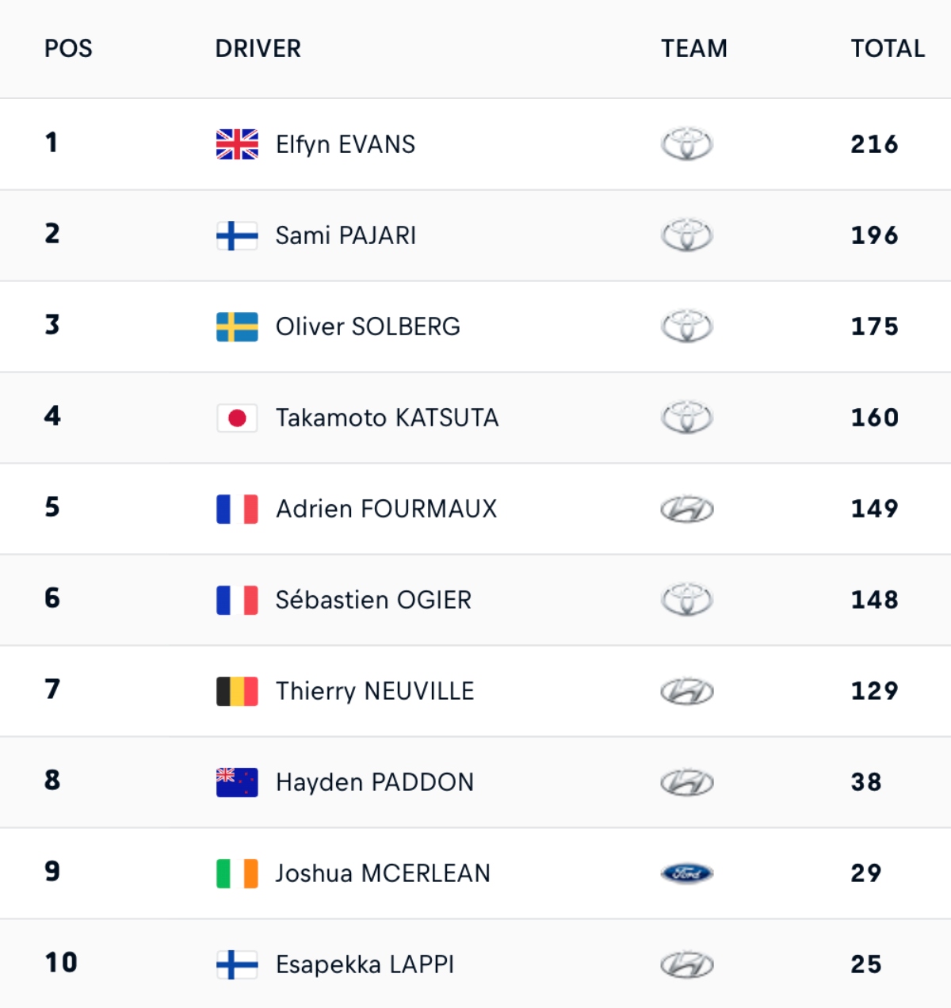Image resolution: width=951 pixels, height=1008 pixels.
Task: Click the Belgium flag next to Neuville
Action: [x=237, y=691]
